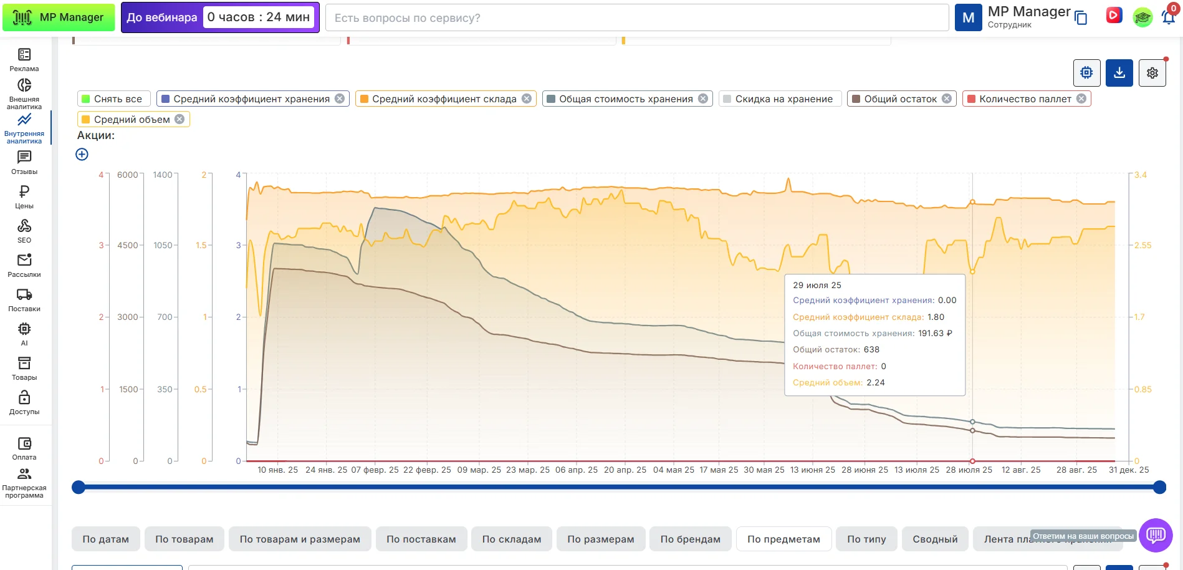Open chart settings gear icon

click(1152, 73)
